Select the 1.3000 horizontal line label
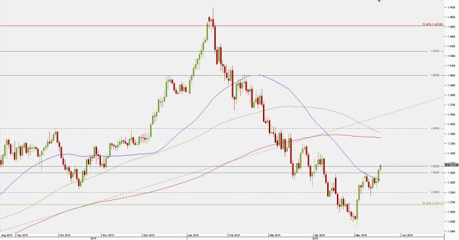This screenshot has height=240, width=459. point(435,173)
